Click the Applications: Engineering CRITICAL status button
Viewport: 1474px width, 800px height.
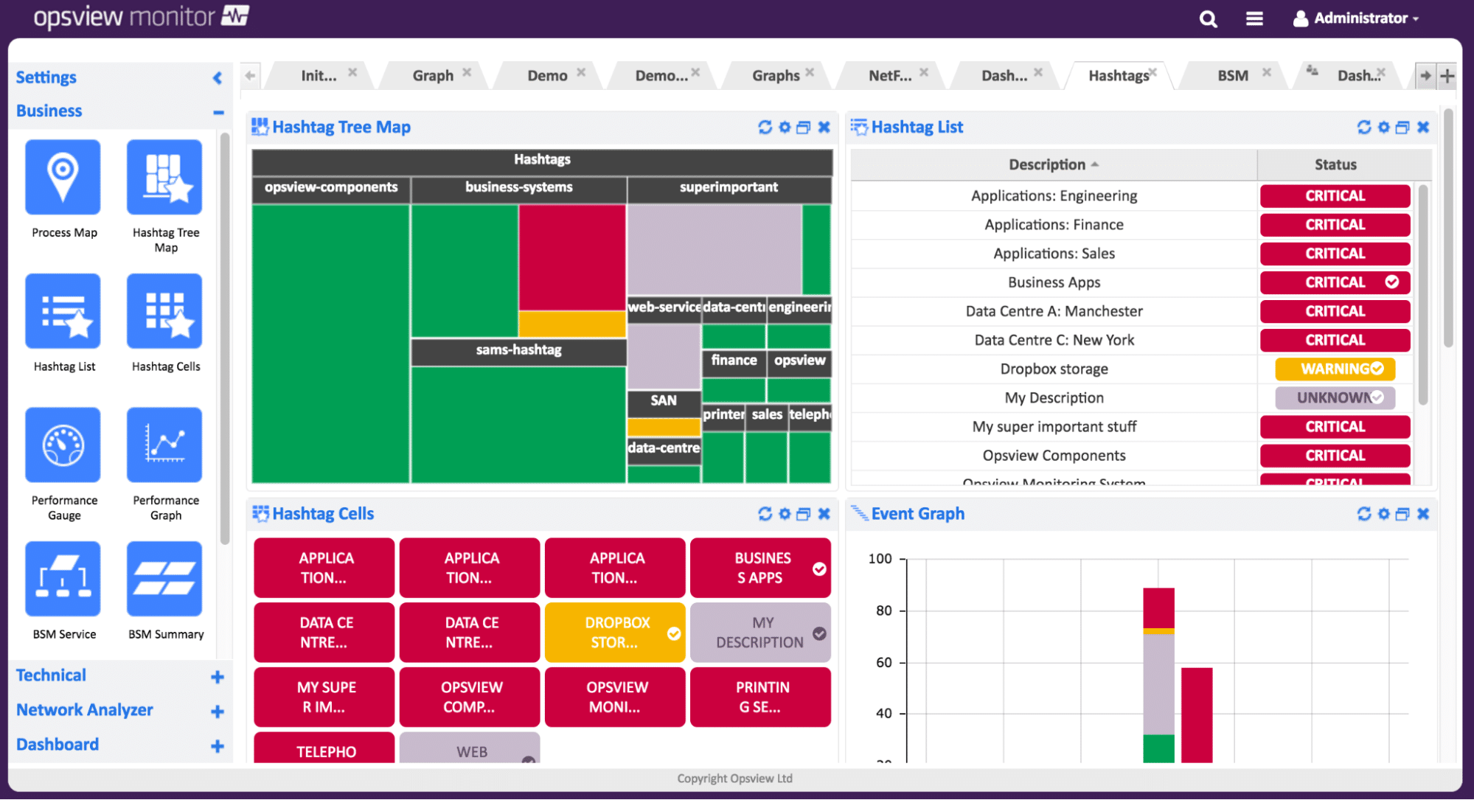tap(1335, 195)
